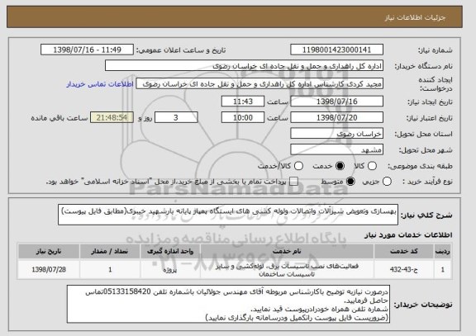Toggle the Islamic treasury payment checkbox
This screenshot has height=336, width=476.
293,182
